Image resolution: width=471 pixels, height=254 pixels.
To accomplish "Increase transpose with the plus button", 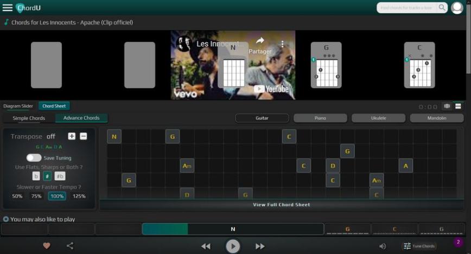I will click(72, 136).
